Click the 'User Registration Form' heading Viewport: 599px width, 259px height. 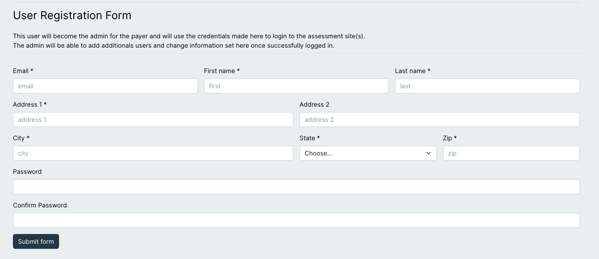[72, 15]
